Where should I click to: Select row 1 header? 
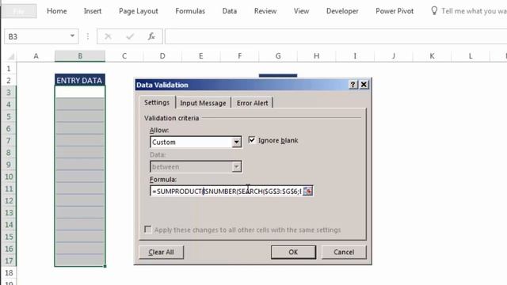[9, 69]
